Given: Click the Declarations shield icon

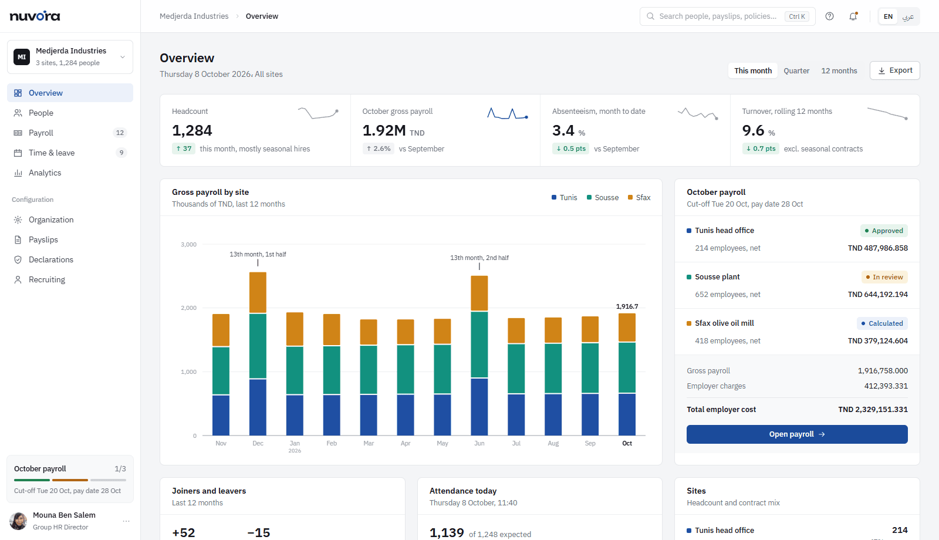Looking at the screenshot, I should point(18,259).
